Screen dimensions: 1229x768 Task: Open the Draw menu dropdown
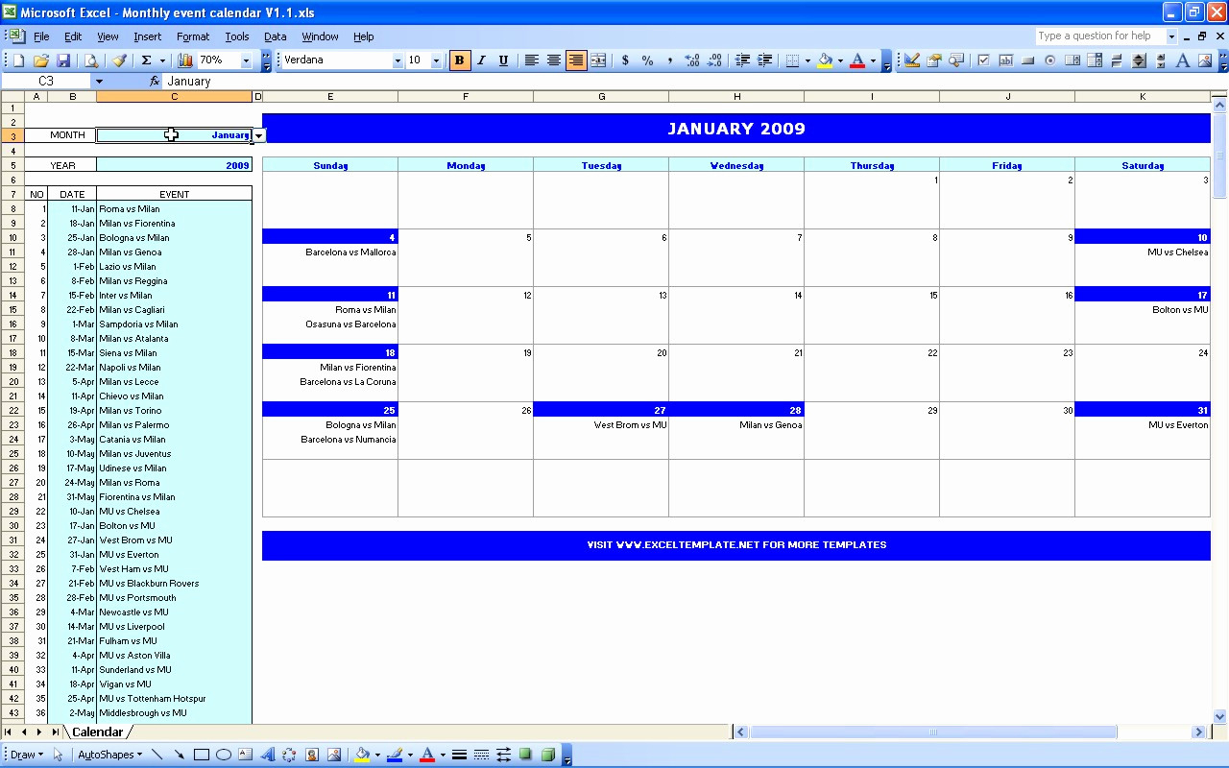(x=26, y=755)
